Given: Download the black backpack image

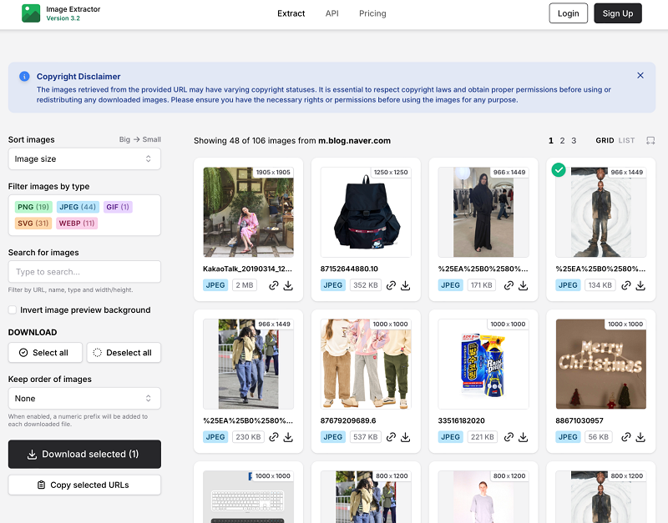Looking at the screenshot, I should click(406, 285).
